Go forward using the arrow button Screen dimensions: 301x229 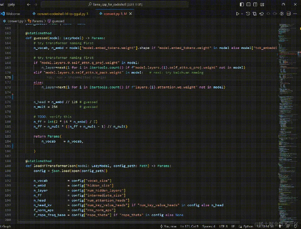coord(35,4)
